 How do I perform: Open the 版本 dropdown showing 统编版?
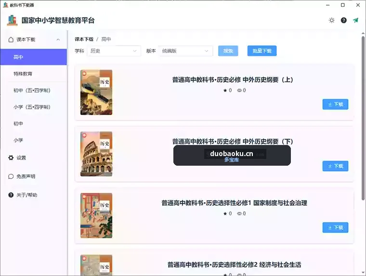coord(186,51)
